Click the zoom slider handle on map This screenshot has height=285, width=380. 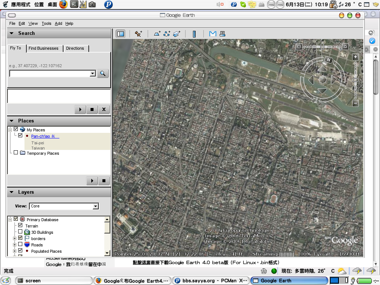[355, 80]
